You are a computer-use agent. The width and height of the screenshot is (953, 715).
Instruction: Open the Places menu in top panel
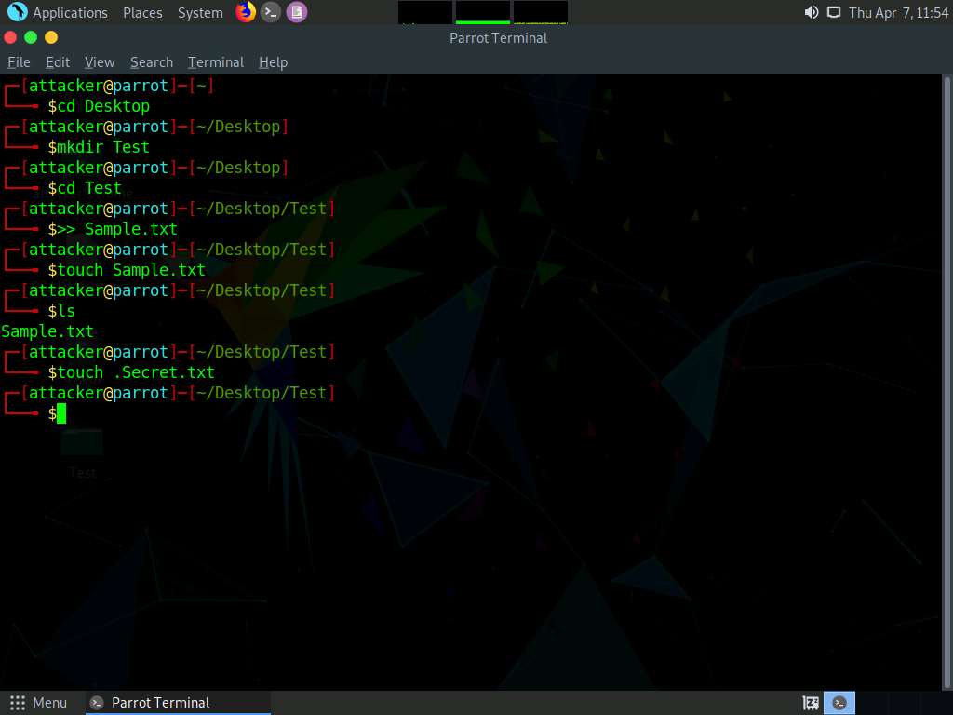click(x=142, y=13)
